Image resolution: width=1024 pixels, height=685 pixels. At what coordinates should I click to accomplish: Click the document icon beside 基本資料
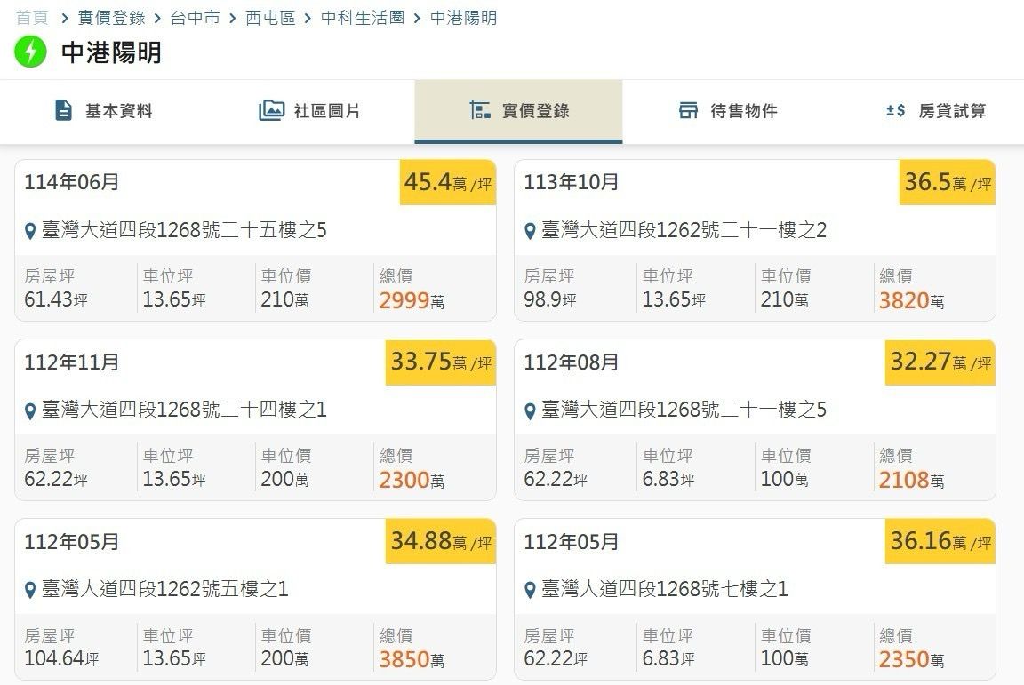(63, 111)
